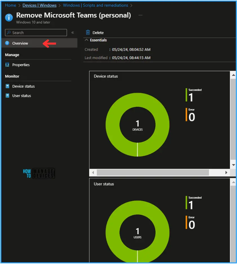Image resolution: width=237 pixels, height=264 pixels.
Task: Go to Home breadcrumb link
Action: [x=10, y=5]
